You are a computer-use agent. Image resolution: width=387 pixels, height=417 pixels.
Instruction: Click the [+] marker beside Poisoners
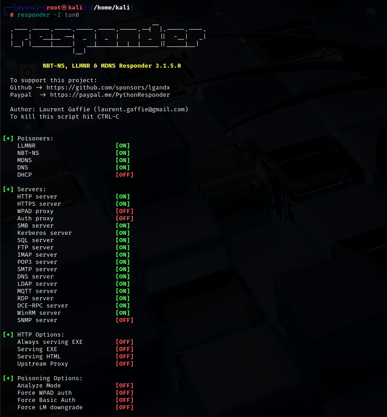pyautogui.click(x=8, y=139)
